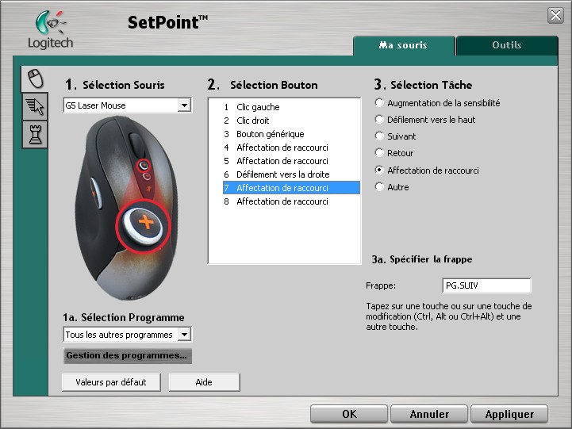572x429 pixels.
Task: Open Gestion des programmes
Action: 127,356
